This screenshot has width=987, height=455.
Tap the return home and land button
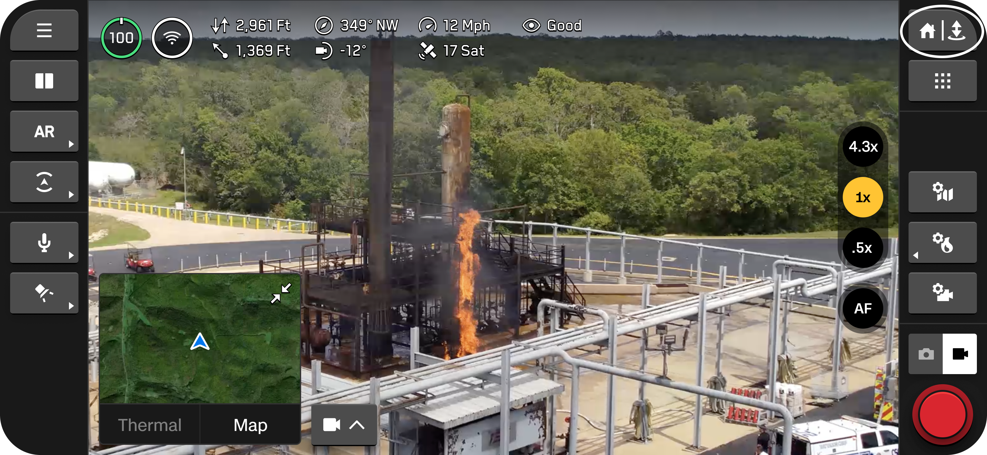pos(942,31)
